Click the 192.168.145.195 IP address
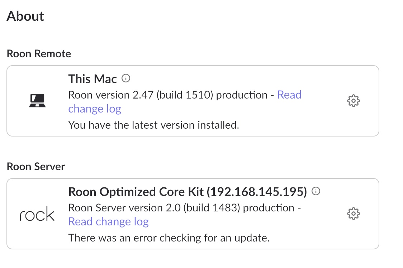Viewport: 403px width, 268px height. [x=257, y=192]
